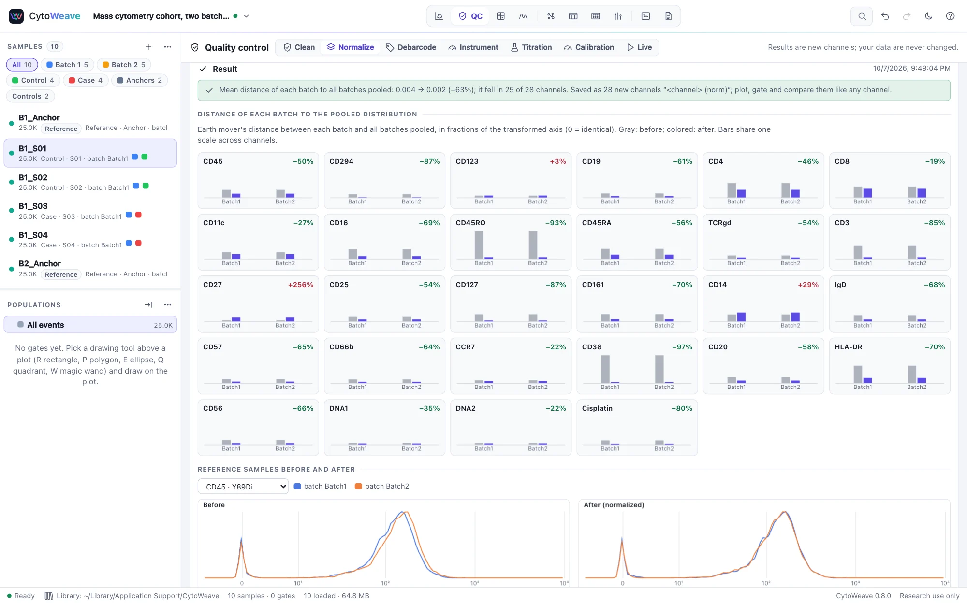Open the help question mark icon
The image size is (967, 604).
[x=950, y=16]
